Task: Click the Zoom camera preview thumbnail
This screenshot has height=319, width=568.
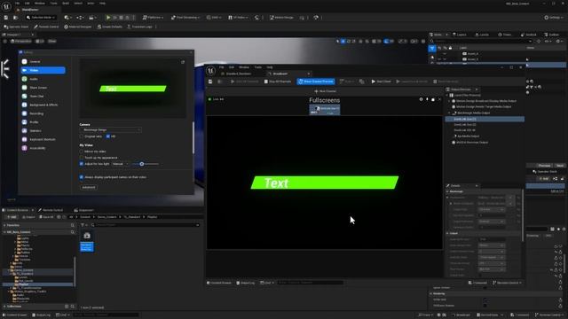Action: pyautogui.click(x=132, y=89)
